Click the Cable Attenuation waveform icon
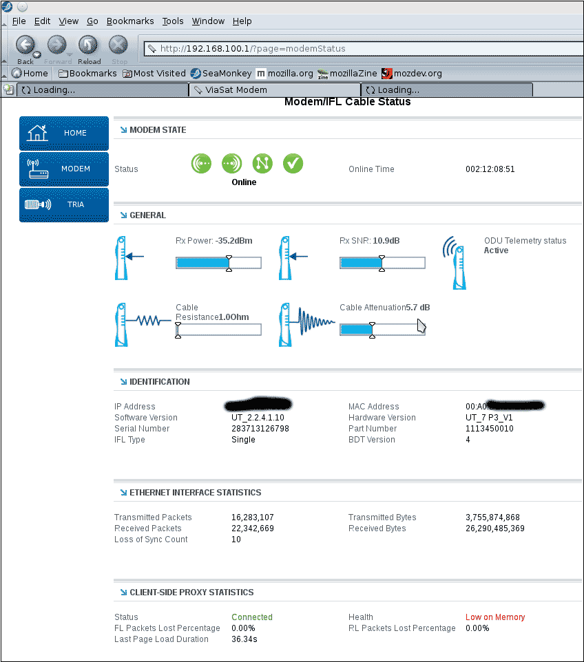The image size is (584, 662). coord(306,325)
